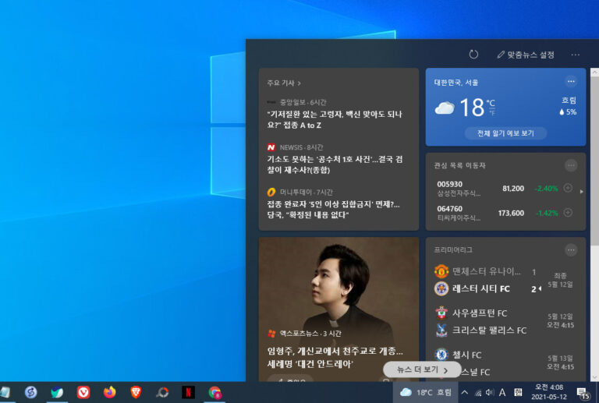Image resolution: width=599 pixels, height=403 pixels.
Task: Open the 관심 목록 이동자 card three-dot menu
Action: pos(571,165)
